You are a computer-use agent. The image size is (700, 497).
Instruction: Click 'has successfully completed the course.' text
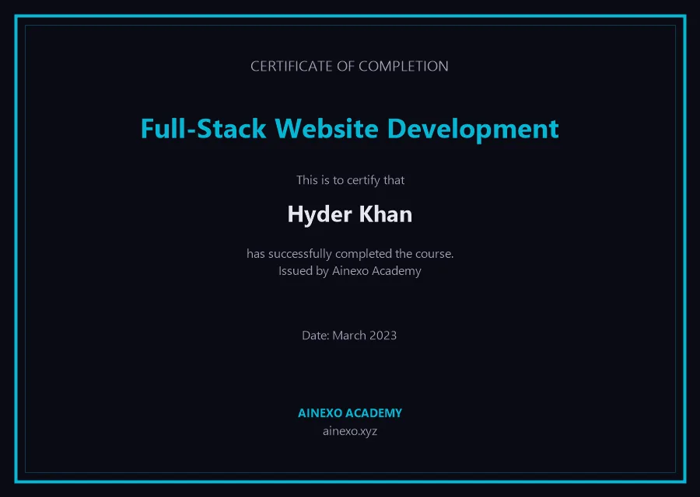(350, 254)
